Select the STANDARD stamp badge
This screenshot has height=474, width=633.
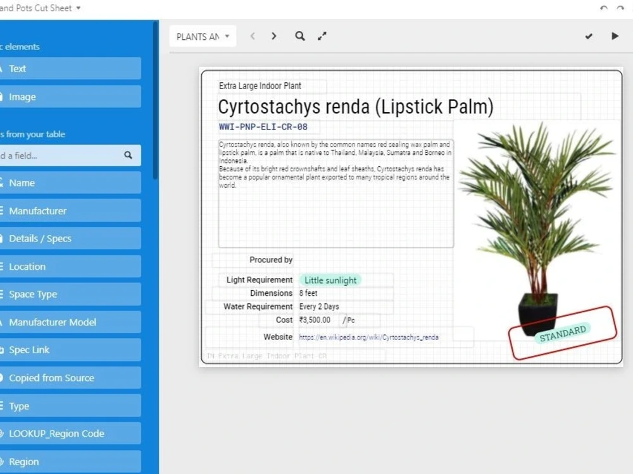click(563, 333)
